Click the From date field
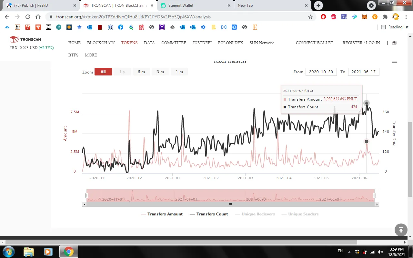This screenshot has width=413, height=258. (x=321, y=72)
